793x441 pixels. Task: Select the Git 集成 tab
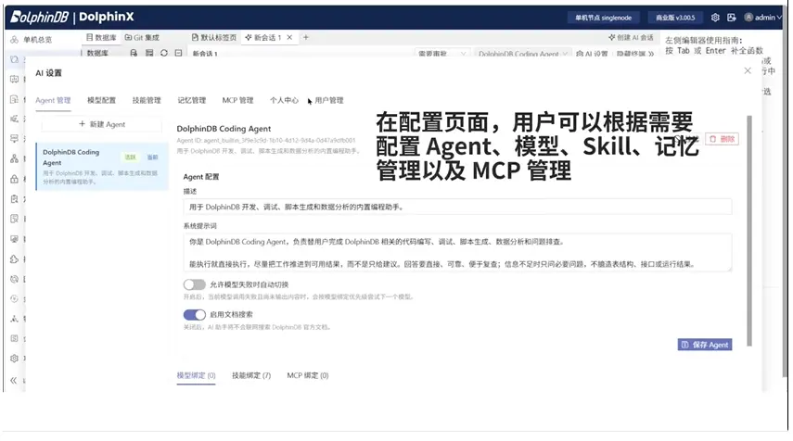coord(142,37)
